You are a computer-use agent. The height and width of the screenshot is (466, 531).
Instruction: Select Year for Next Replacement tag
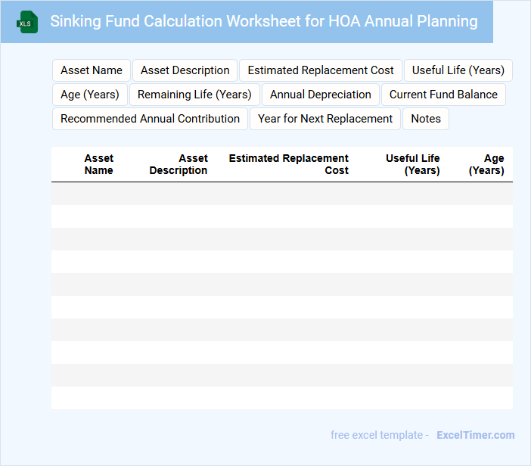(x=325, y=119)
